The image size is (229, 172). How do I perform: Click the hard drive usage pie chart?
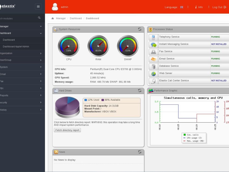click(67, 107)
